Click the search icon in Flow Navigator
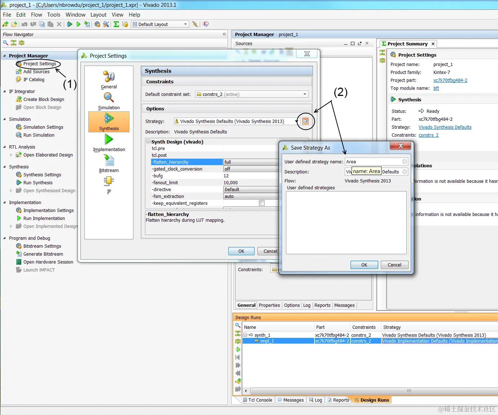Screen dimensions: 498x415 (x=5, y=43)
